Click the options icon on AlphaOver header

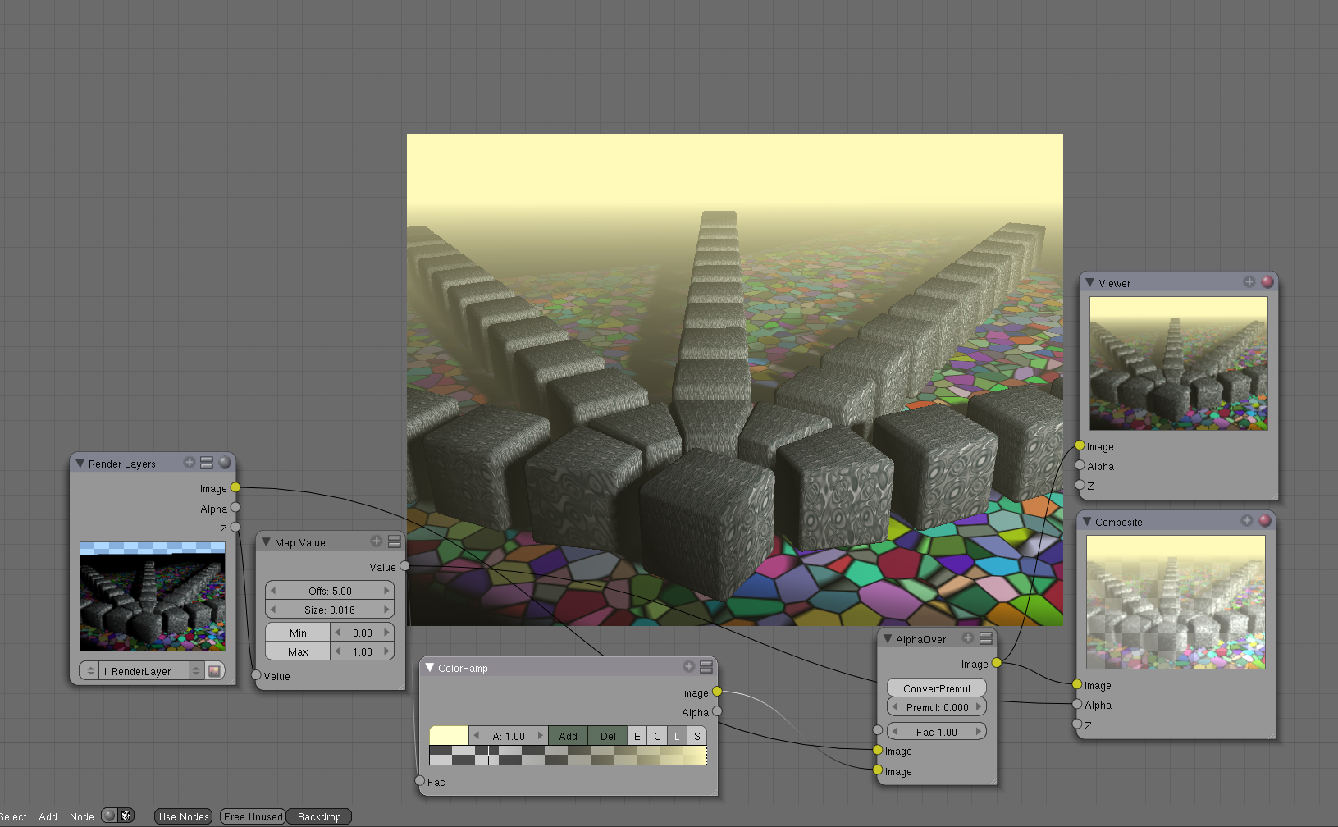click(986, 638)
